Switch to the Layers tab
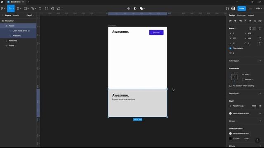264x148 pixels. [x=8, y=15]
